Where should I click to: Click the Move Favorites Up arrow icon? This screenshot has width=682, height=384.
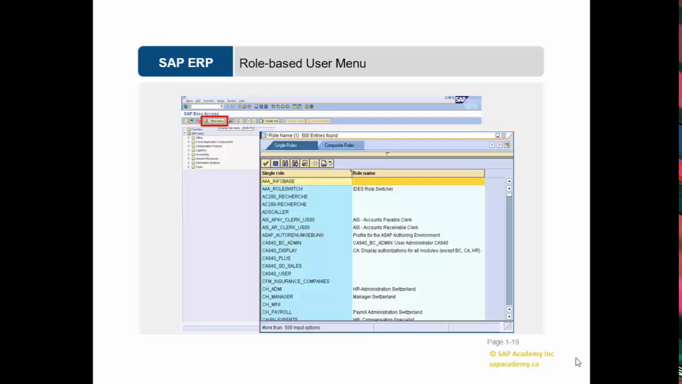(254, 121)
